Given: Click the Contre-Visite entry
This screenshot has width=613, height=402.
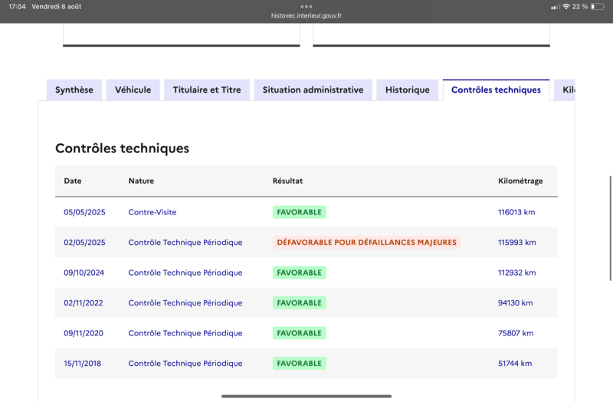Looking at the screenshot, I should pyautogui.click(x=152, y=212).
